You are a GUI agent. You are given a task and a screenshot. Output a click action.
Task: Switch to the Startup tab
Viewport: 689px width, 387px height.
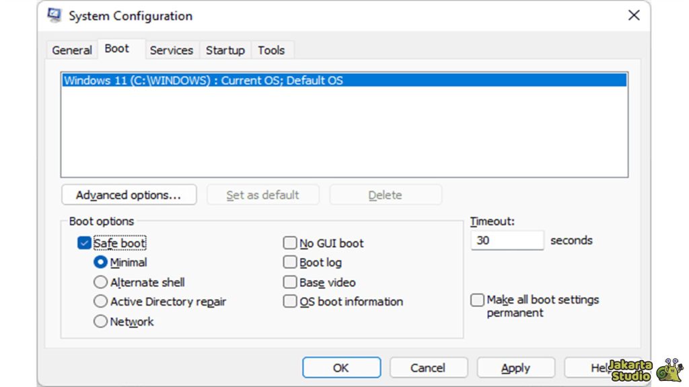click(x=225, y=50)
